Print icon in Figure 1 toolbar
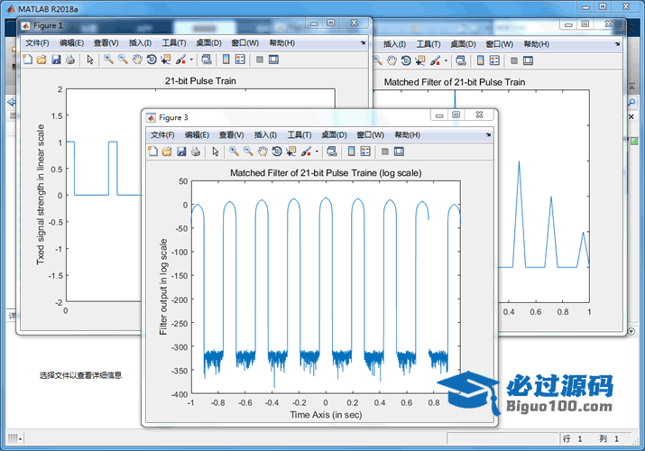The height and width of the screenshot is (451, 645). [x=70, y=60]
